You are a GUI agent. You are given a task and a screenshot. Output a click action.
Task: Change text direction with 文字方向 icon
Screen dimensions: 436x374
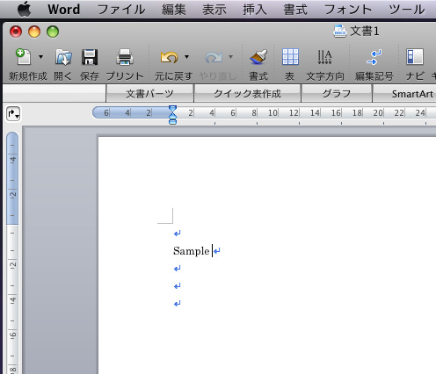pos(324,57)
